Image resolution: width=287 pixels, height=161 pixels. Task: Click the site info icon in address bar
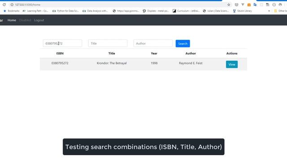[x=12, y=5]
